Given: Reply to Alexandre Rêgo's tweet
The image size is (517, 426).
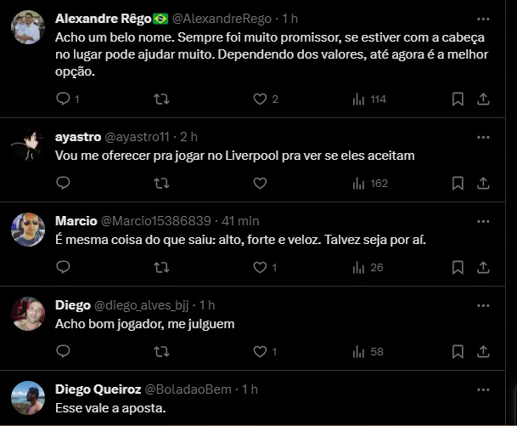Looking at the screenshot, I should click(63, 99).
